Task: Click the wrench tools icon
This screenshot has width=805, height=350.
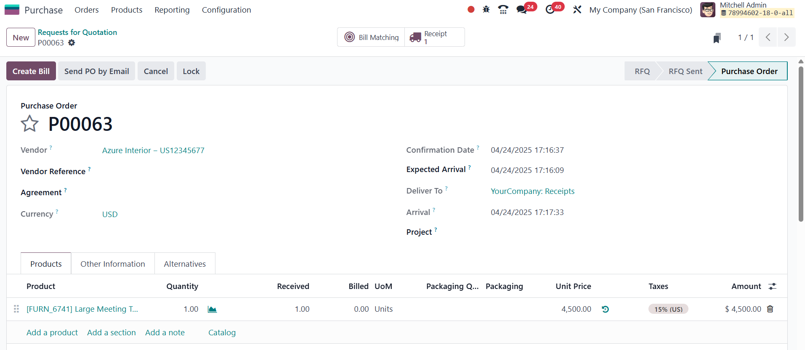Action: [x=577, y=9]
